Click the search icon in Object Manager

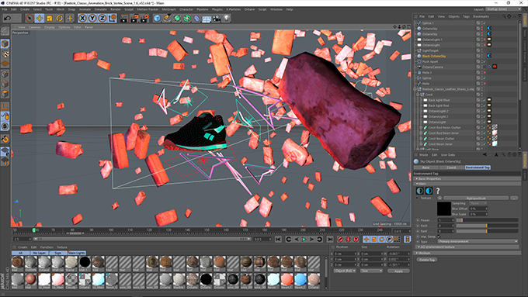pyautogui.click(x=504, y=16)
